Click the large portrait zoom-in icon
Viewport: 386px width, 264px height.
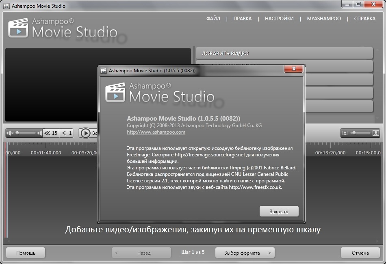[x=375, y=133]
